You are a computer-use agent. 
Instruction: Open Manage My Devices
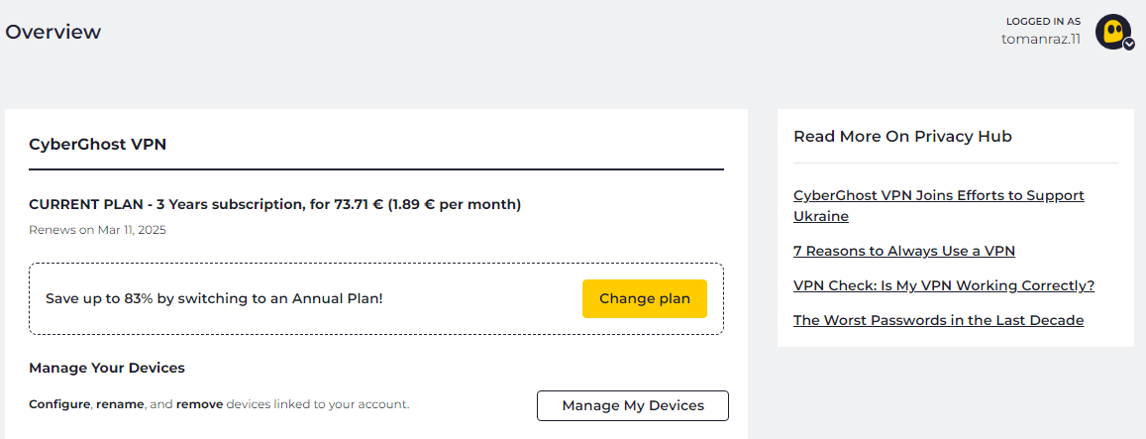[633, 405]
